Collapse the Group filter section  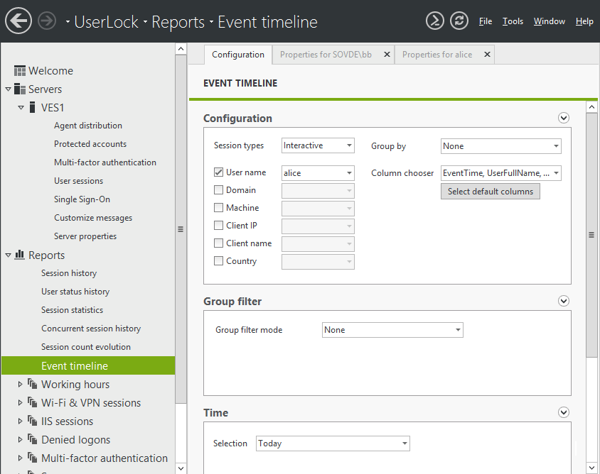point(563,301)
